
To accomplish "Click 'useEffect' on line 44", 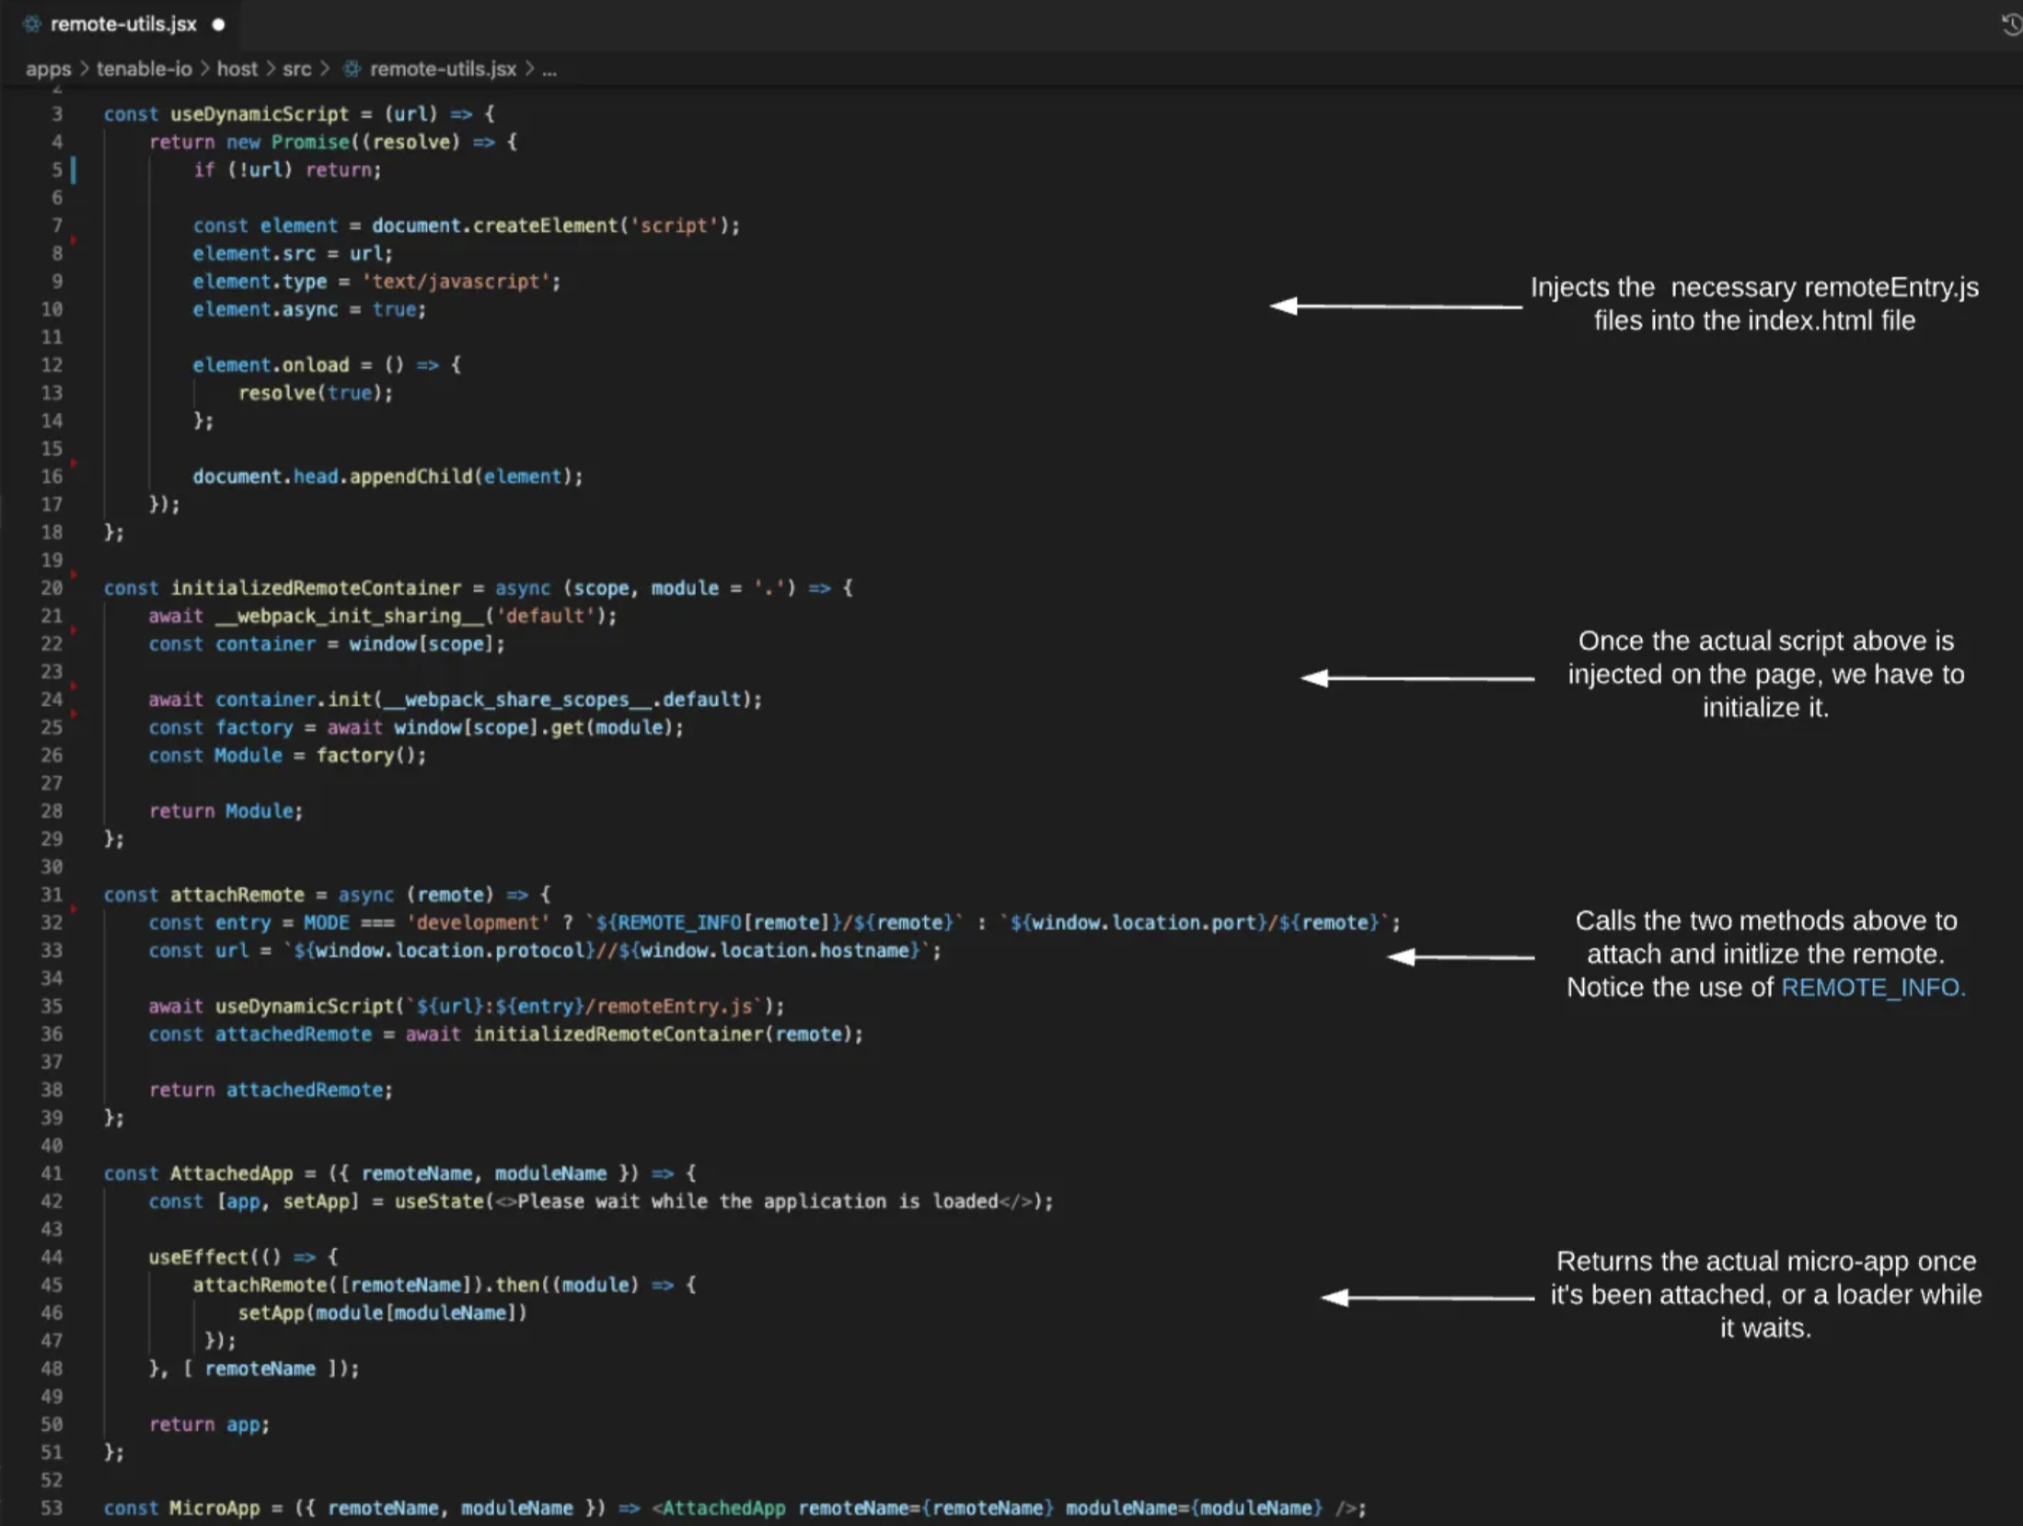I will [198, 1257].
